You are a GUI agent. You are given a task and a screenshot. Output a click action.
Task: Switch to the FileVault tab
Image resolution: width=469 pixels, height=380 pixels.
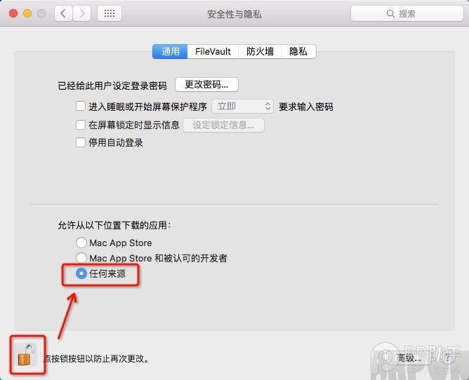[213, 51]
